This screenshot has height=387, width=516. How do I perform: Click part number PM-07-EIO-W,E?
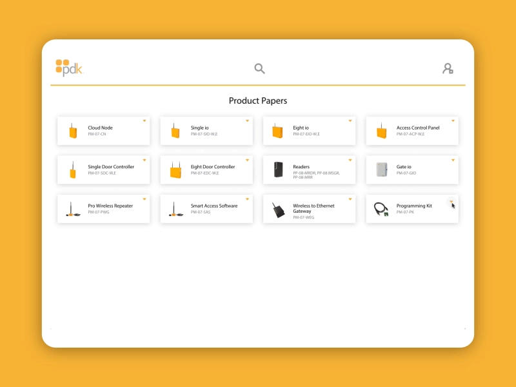click(x=306, y=134)
